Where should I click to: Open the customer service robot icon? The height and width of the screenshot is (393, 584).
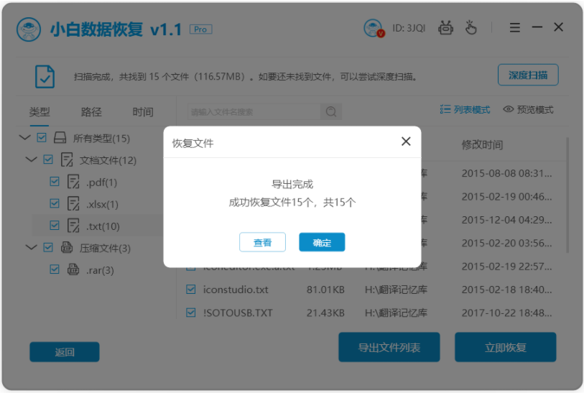pyautogui.click(x=445, y=28)
